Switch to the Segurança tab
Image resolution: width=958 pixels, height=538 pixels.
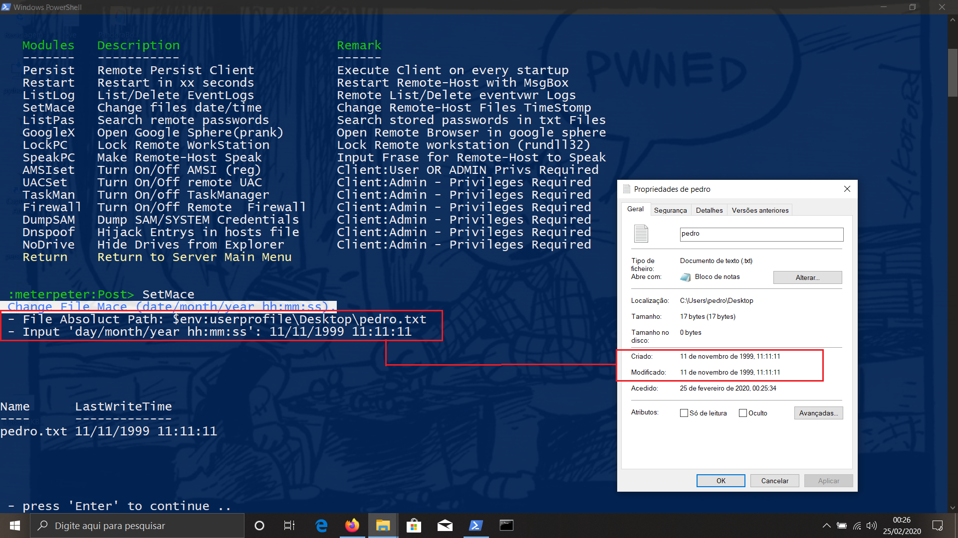670,210
